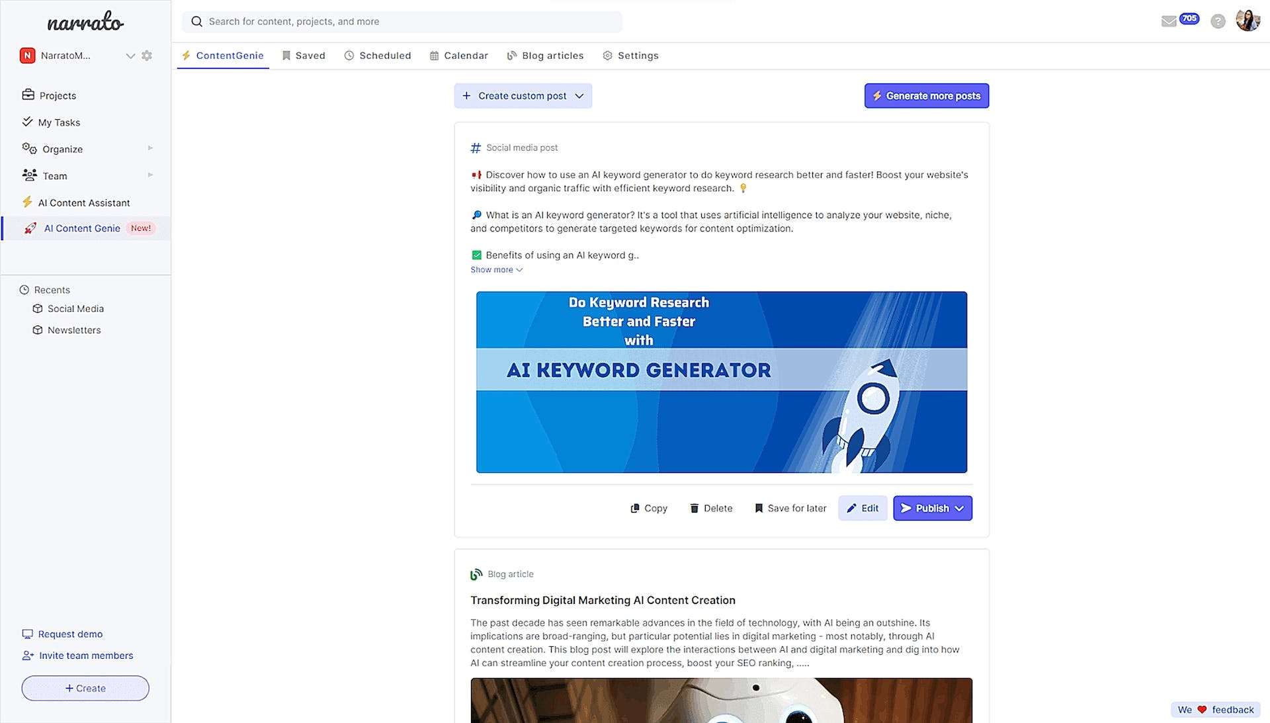Save the post for later
The height and width of the screenshot is (723, 1270).
[x=790, y=508]
